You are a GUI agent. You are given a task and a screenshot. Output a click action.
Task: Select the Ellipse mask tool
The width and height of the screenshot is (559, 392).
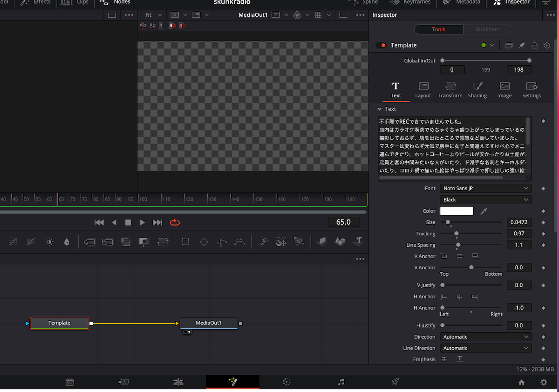(x=204, y=242)
